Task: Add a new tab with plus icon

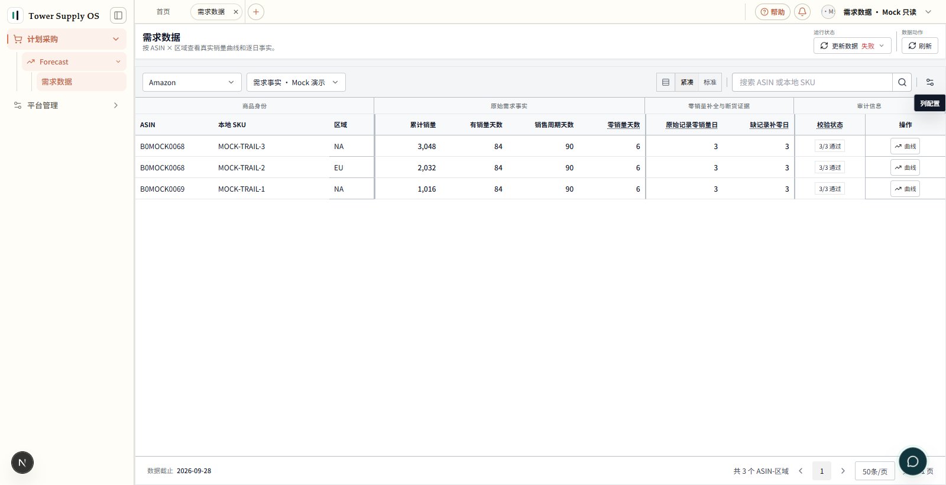Action: 256,12
